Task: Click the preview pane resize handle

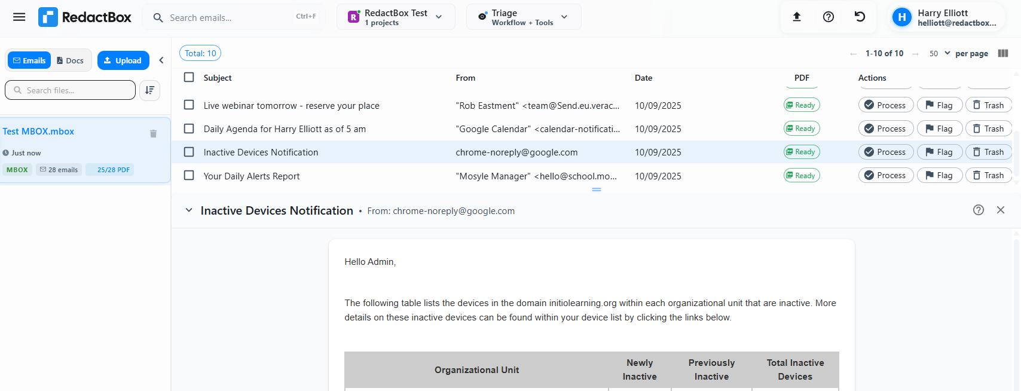Action: [597, 190]
